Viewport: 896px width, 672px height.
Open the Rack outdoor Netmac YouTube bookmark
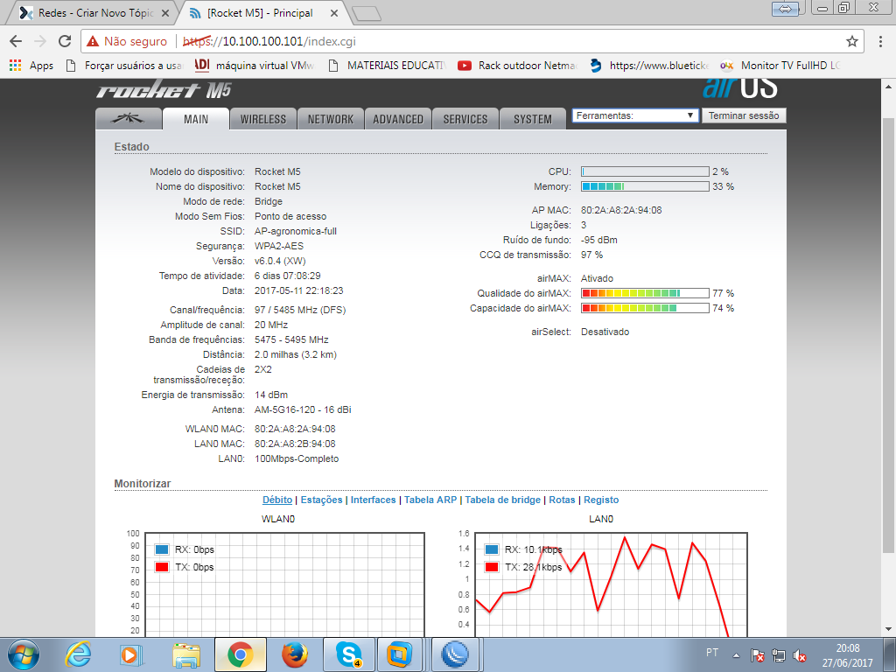click(x=518, y=65)
